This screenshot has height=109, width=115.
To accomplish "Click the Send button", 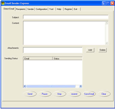I will coord(30,94).
